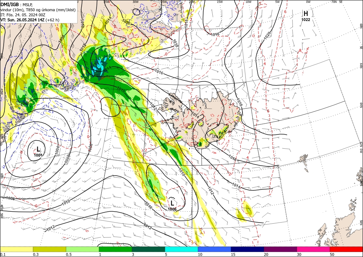Select the green 1–3 mm legend swatch

tap(115, 249)
